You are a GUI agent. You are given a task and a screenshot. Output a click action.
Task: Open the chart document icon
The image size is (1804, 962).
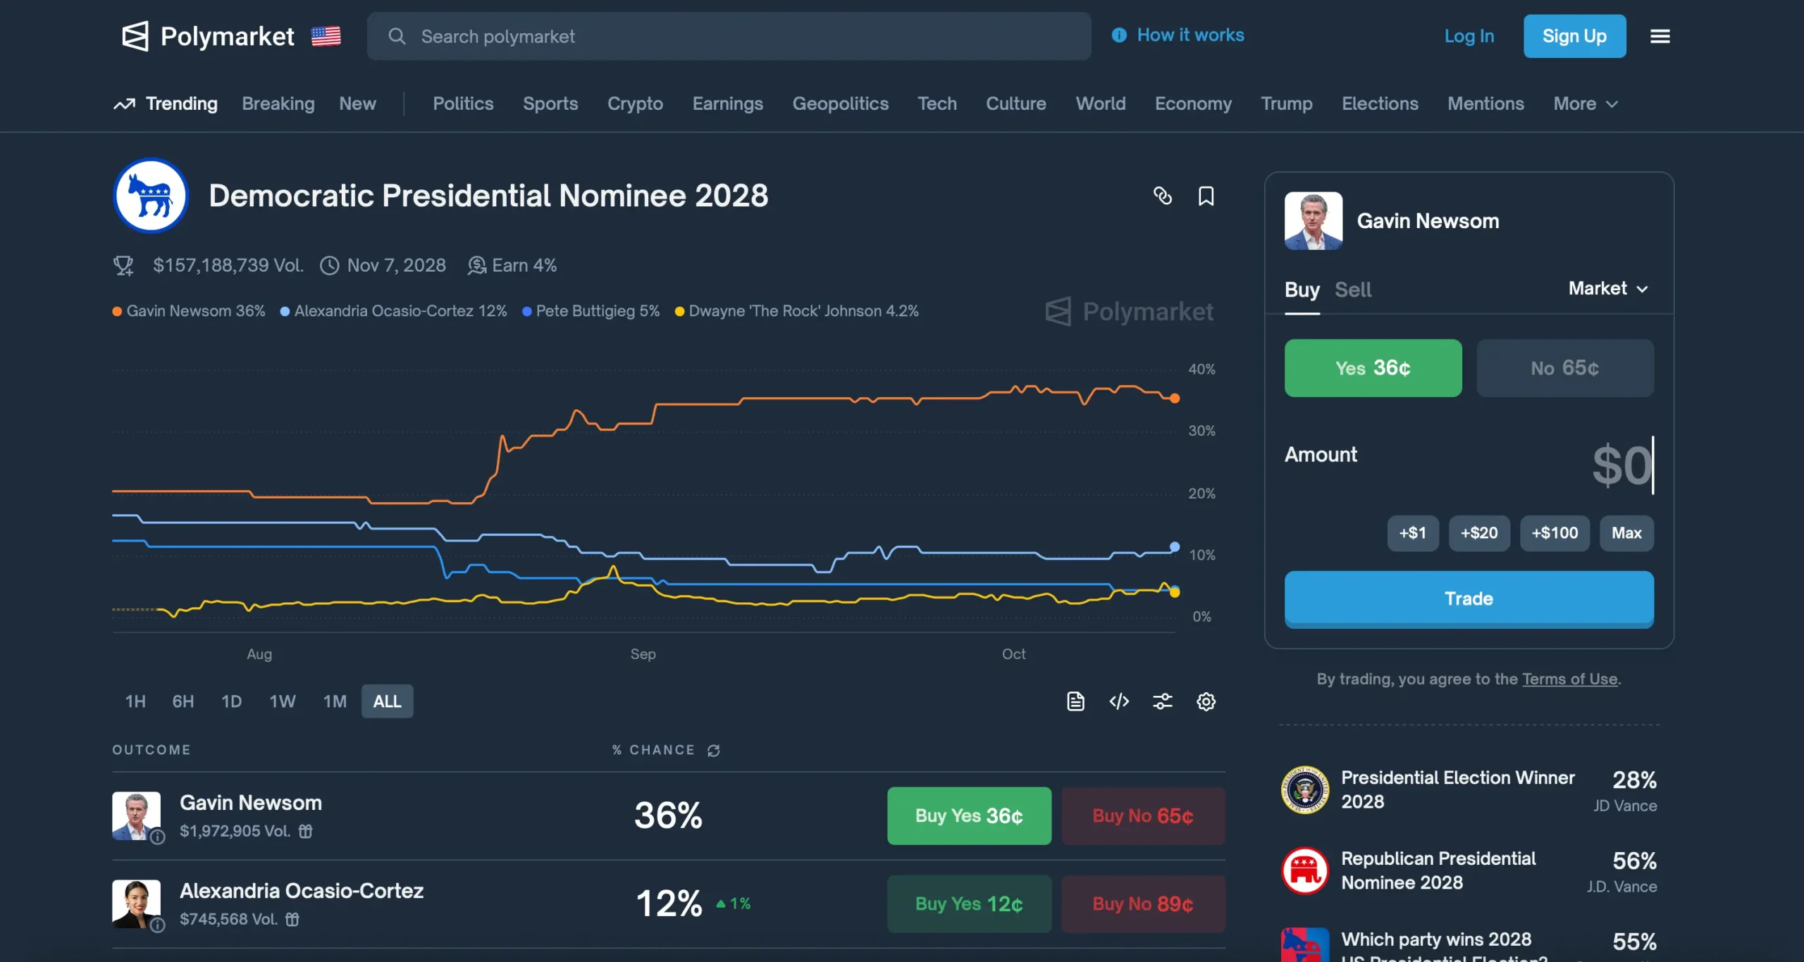click(1075, 701)
